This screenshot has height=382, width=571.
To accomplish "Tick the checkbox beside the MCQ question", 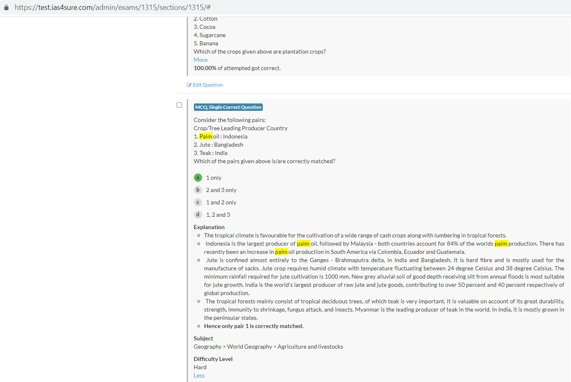I will (x=179, y=105).
